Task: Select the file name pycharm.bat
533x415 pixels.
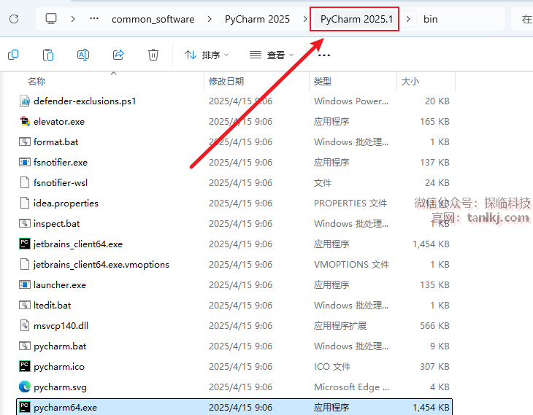Action: coord(60,346)
